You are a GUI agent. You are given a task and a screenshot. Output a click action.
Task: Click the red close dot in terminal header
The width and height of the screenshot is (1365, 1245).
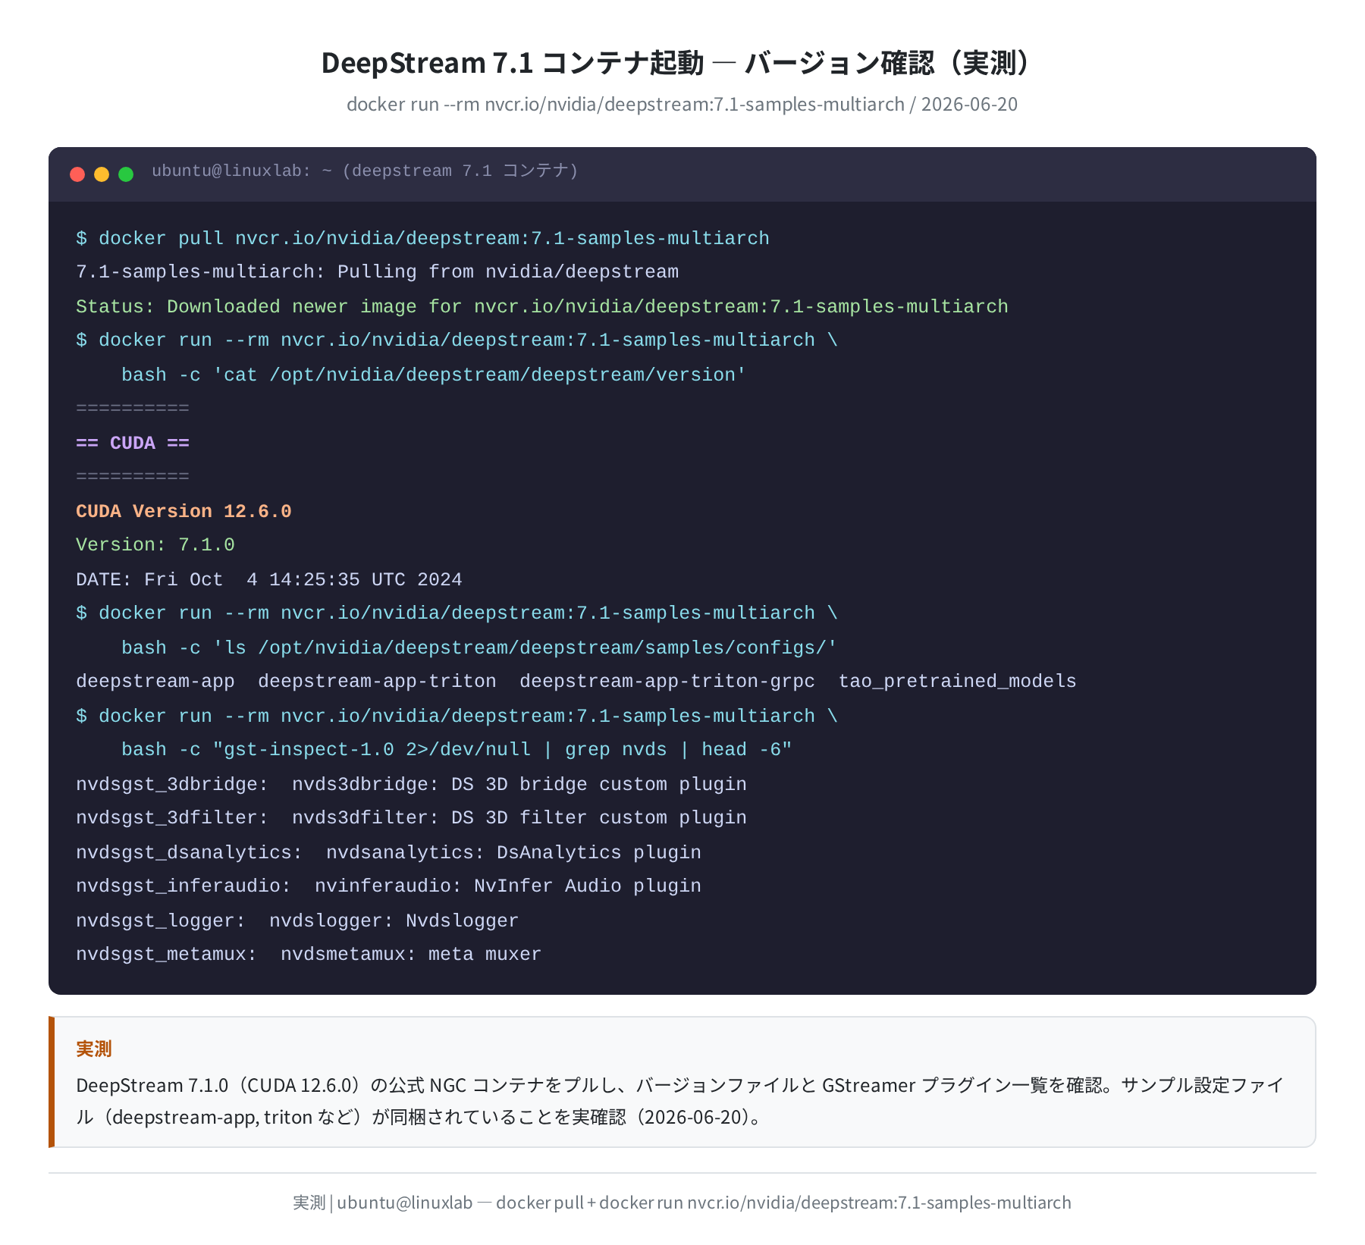77,174
